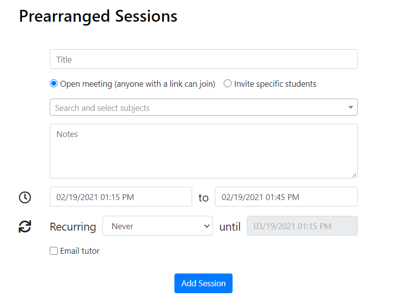Open the Recurring dropdown set to Never
The image size is (405, 306).
point(157,226)
